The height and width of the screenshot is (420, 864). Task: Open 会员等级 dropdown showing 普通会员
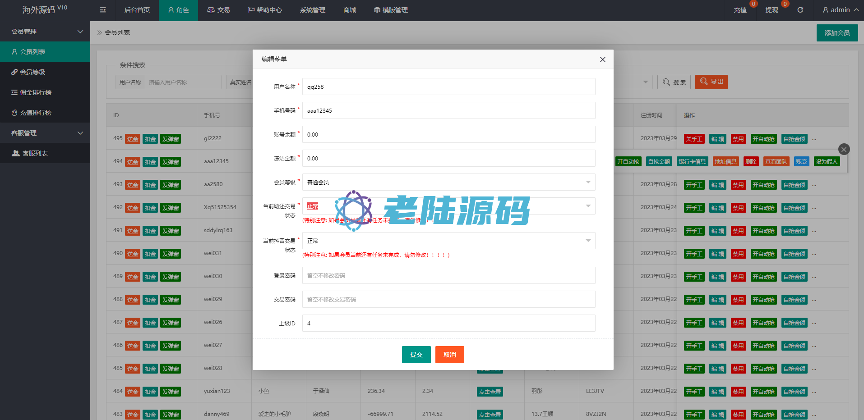pos(448,182)
